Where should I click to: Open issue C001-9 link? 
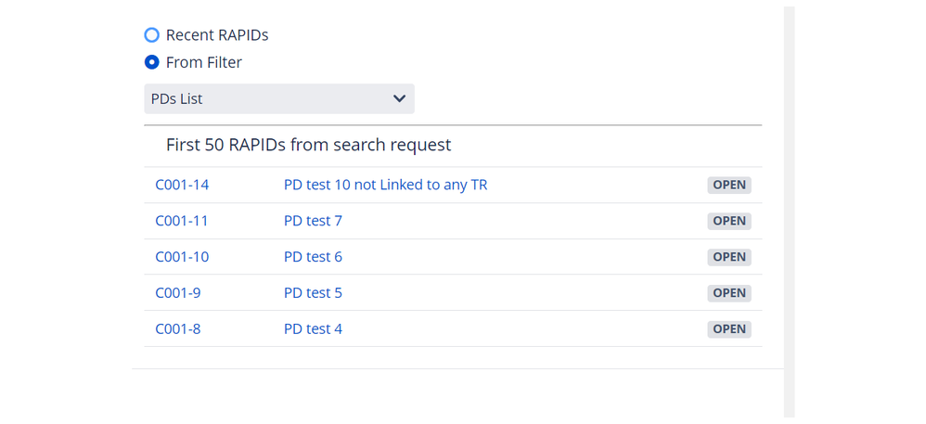point(178,293)
